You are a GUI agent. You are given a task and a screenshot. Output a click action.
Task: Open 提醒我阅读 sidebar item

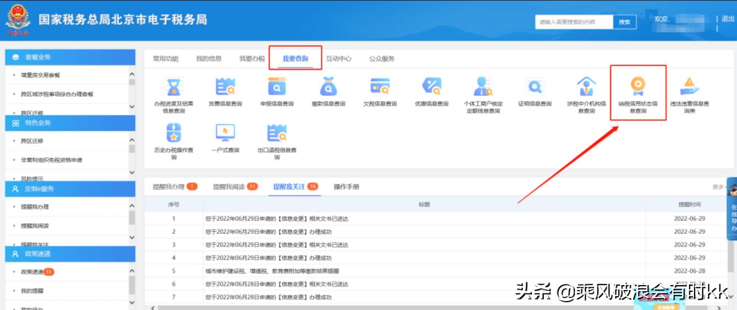(34, 226)
